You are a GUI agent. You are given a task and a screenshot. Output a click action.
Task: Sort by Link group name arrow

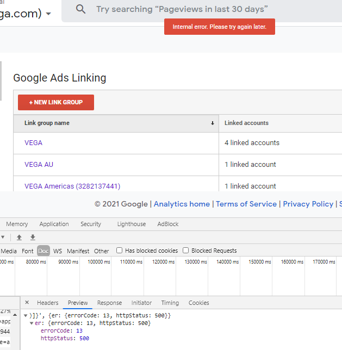pos(213,123)
